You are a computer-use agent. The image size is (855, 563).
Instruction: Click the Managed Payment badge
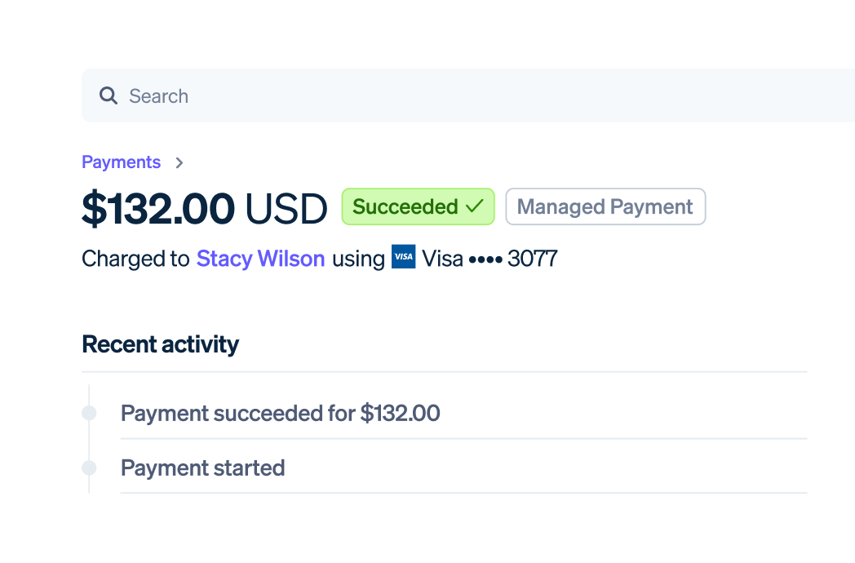[605, 206]
